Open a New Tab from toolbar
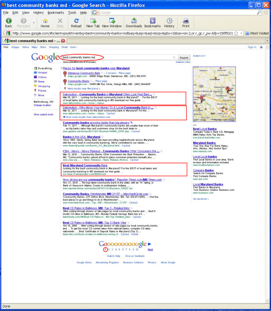The image size is (271, 311). tap(93, 23)
